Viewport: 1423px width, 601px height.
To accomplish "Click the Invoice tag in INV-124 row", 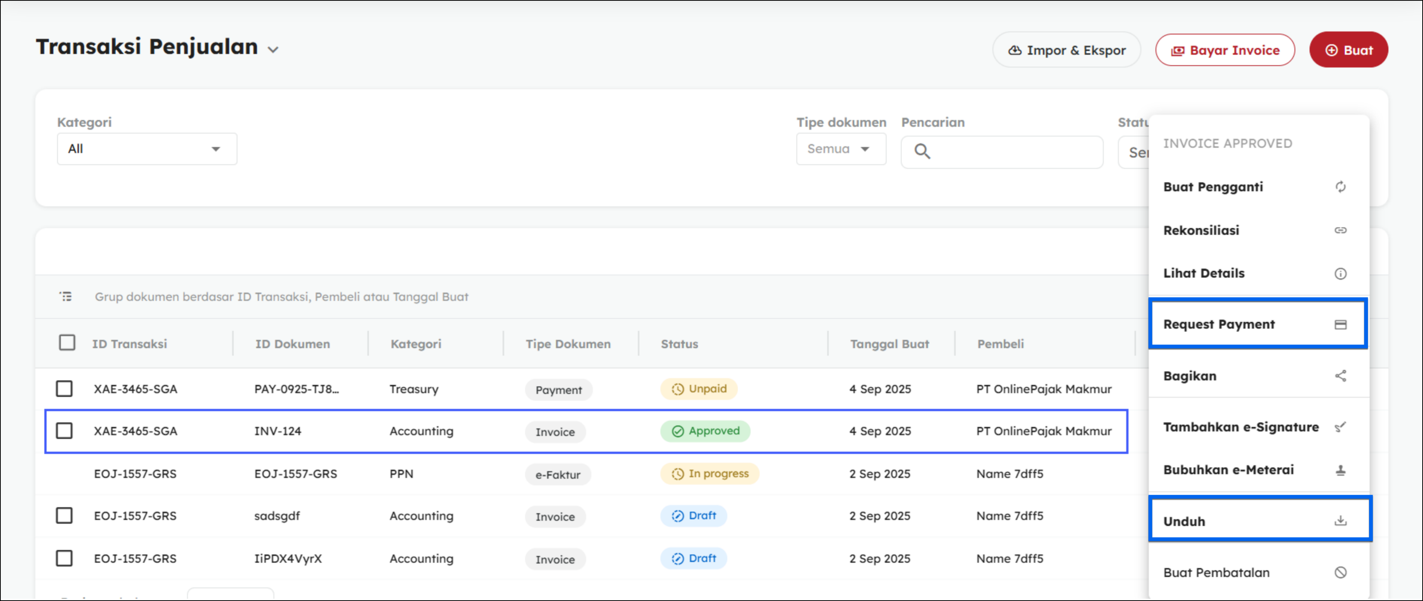I will tap(555, 432).
